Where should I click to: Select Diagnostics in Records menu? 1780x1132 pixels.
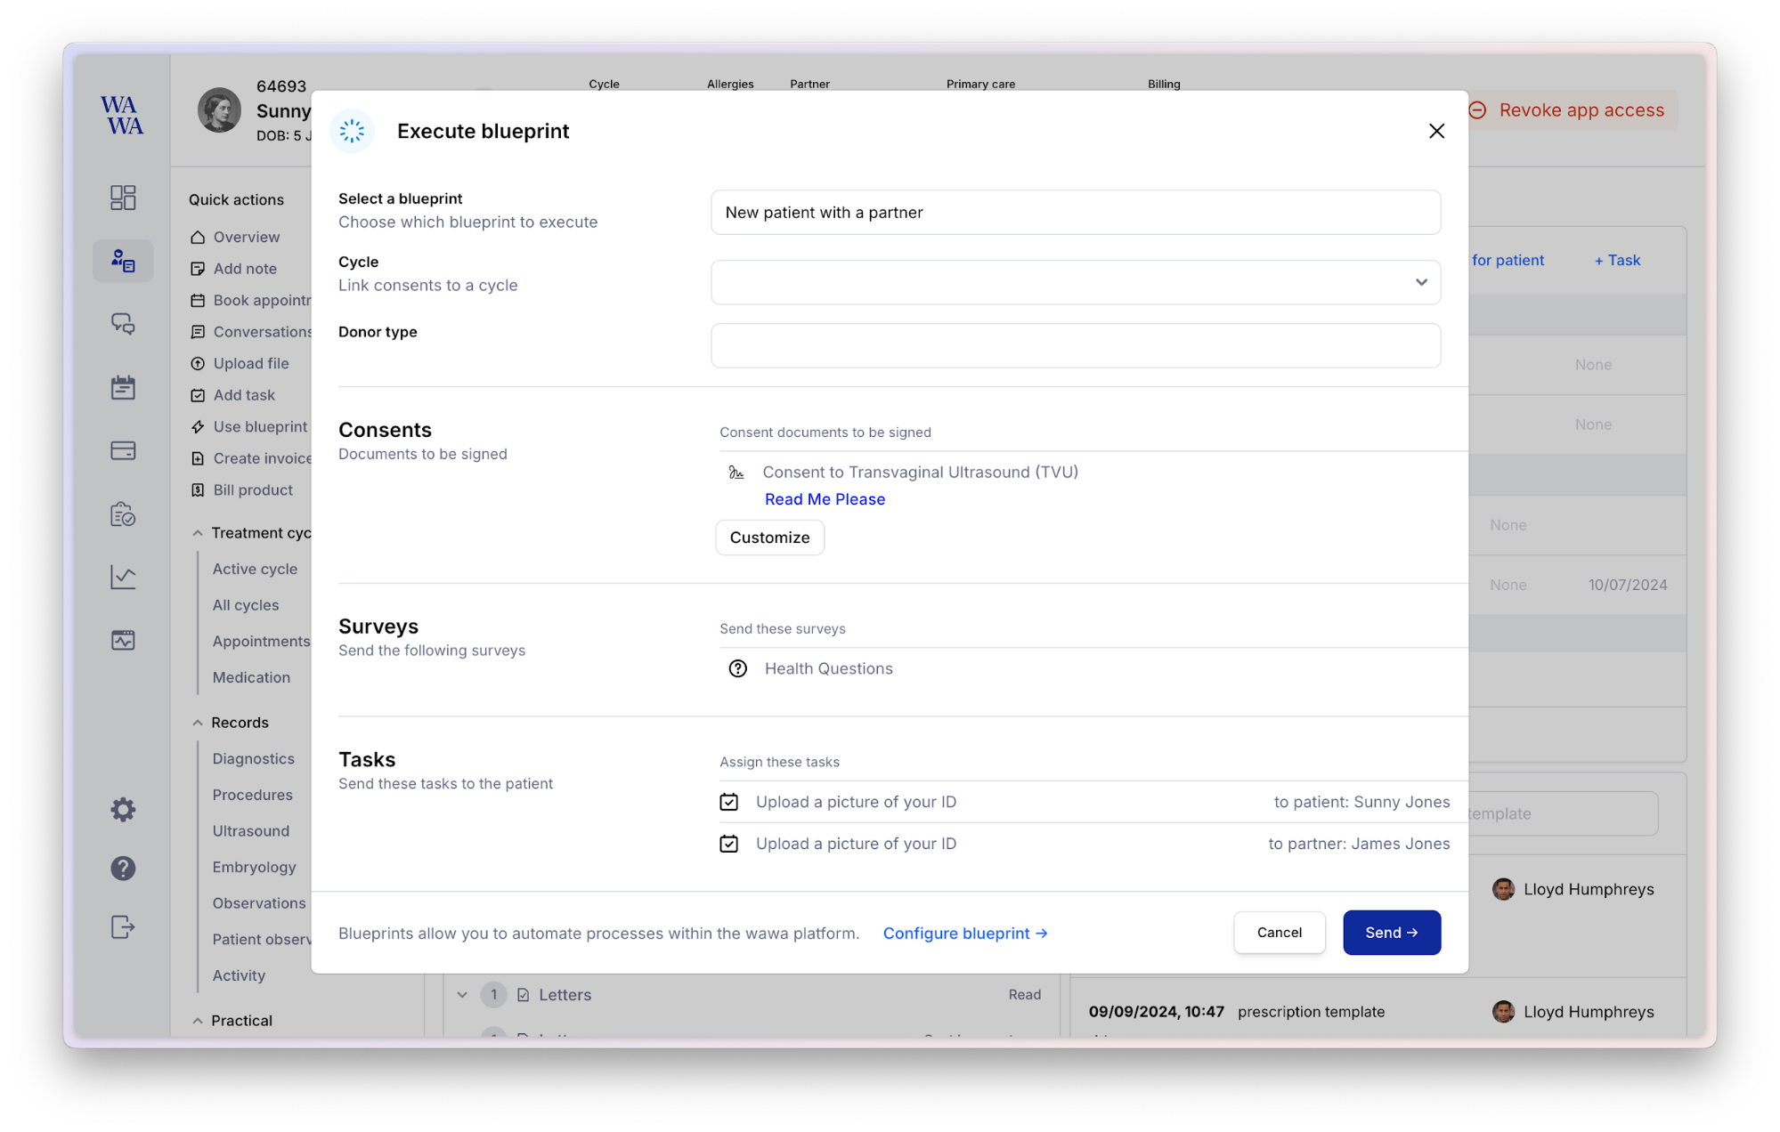pos(253,758)
